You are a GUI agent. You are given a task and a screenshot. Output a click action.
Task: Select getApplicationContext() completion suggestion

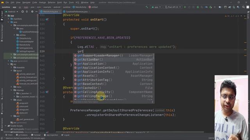(114, 68)
